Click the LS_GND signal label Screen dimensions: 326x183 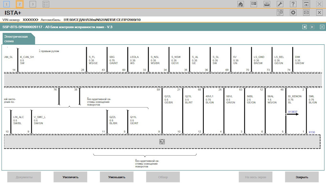click(x=259, y=57)
